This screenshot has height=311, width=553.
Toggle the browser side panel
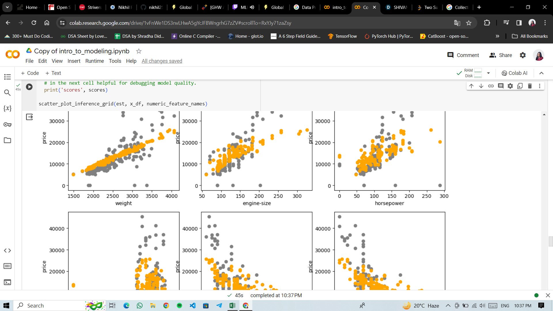pyautogui.click(x=519, y=23)
